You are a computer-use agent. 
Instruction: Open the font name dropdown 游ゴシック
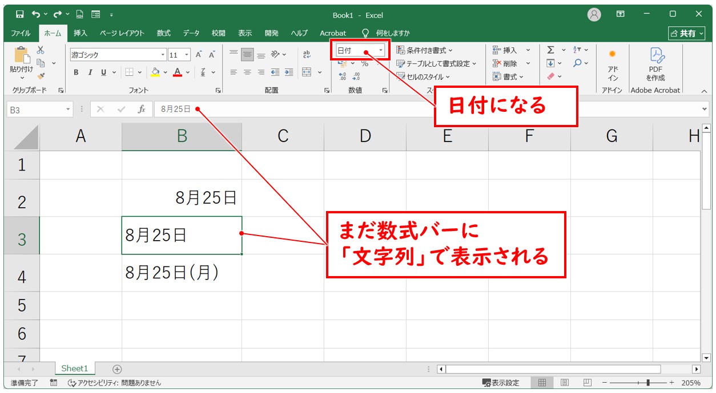163,55
